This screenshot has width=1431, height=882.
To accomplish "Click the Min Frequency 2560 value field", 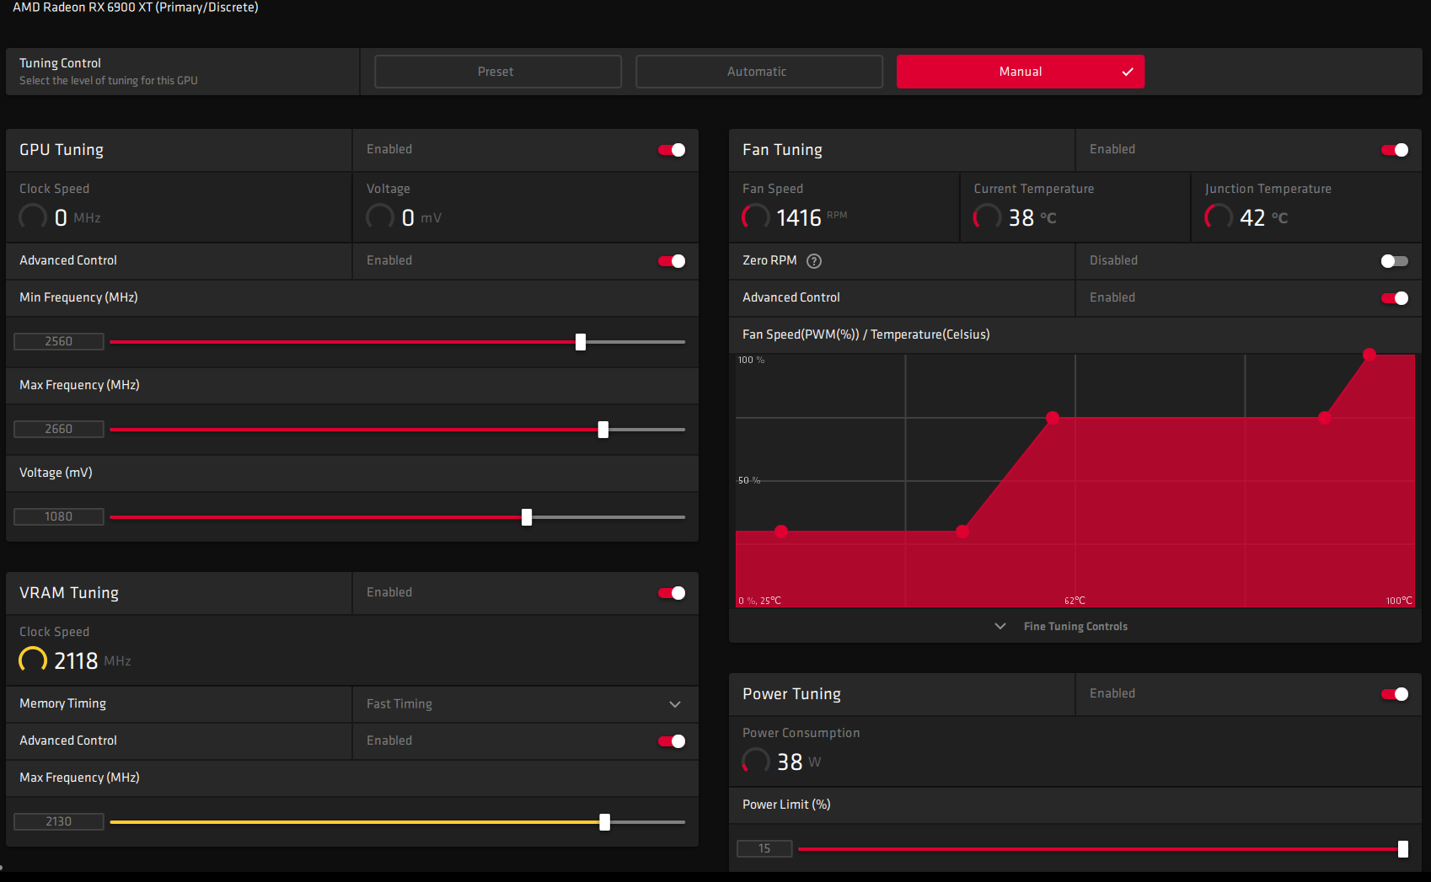I will pyautogui.click(x=59, y=341).
